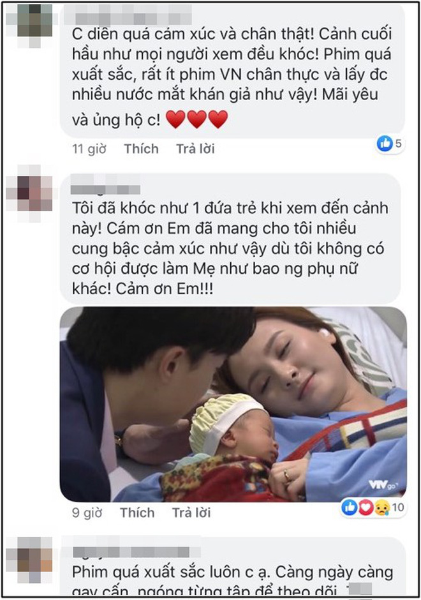
Task: Click the blue thumbs-up beside heart reaction
Action: pyautogui.click(x=350, y=507)
